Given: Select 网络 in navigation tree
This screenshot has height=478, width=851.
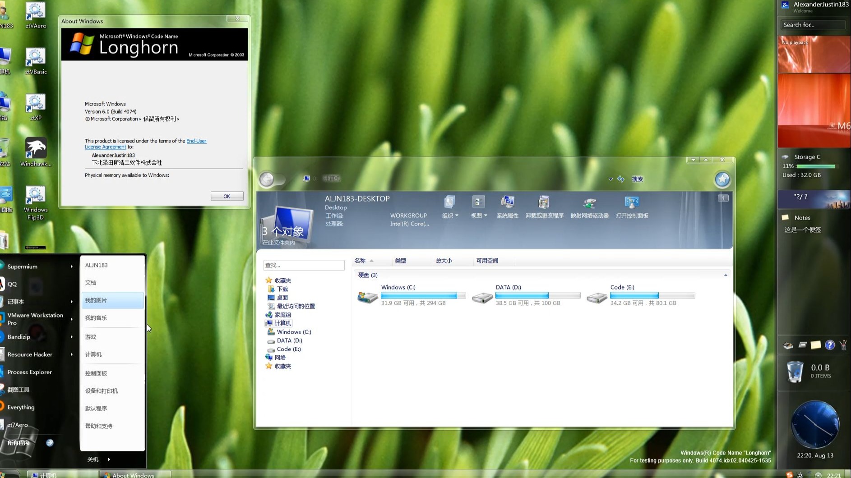Looking at the screenshot, I should [276, 358].
